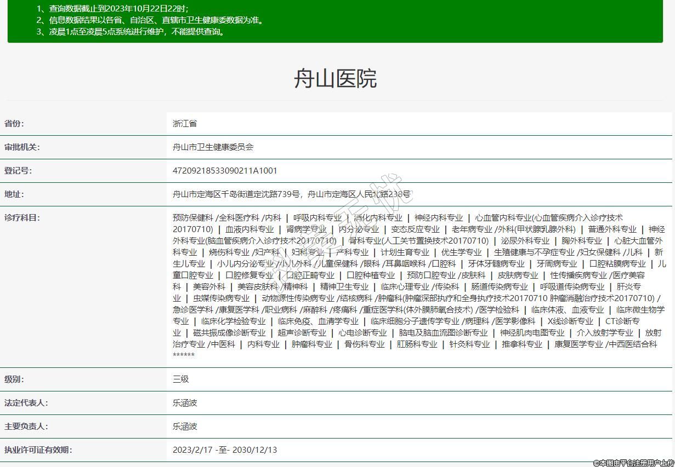
Task: Click the 级别 row label
Action: click(x=14, y=379)
